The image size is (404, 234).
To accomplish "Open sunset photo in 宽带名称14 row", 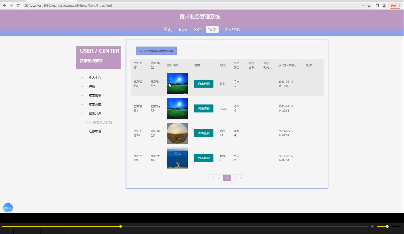I will pos(177,133).
